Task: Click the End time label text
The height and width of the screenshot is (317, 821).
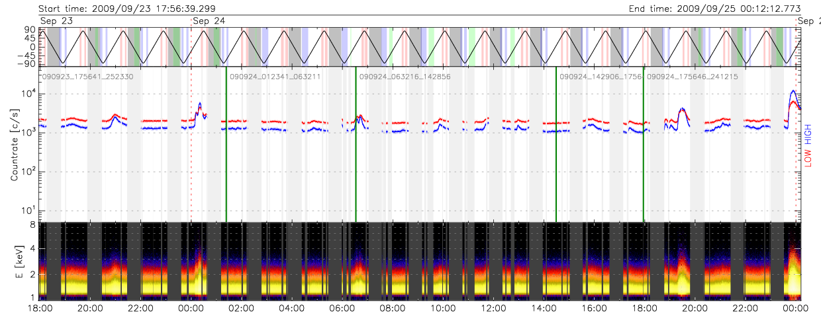Action: coord(715,8)
